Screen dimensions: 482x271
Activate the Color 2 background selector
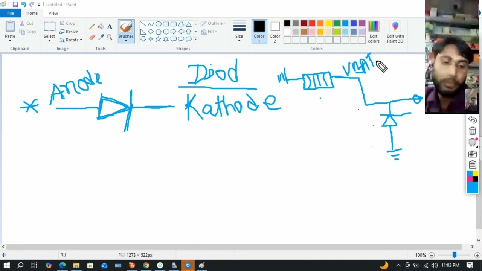[x=275, y=32]
